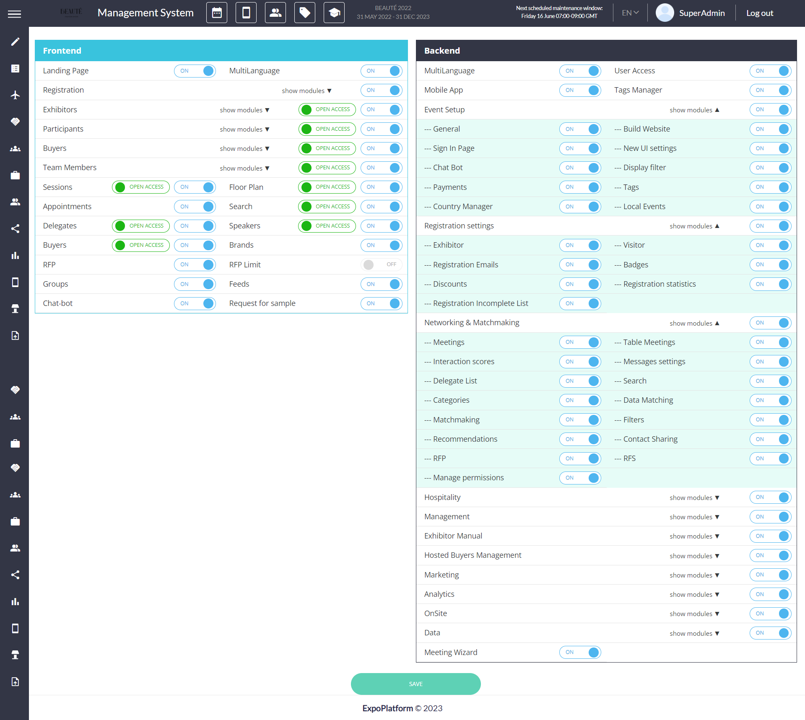
Task: Toggle the Interaction scores switch
Action: [x=580, y=362]
